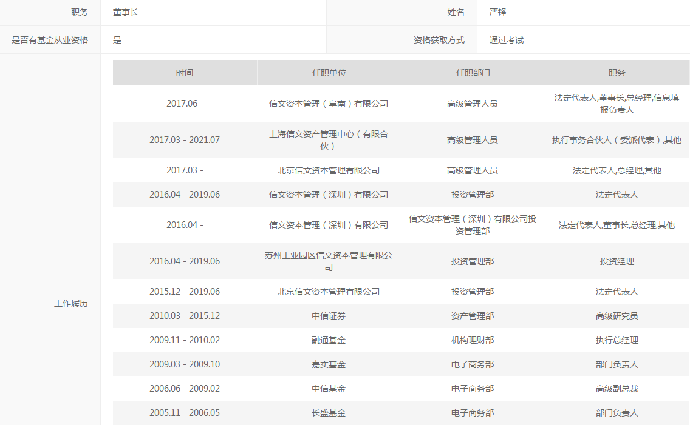This screenshot has width=690, height=425.
Task: Select the 是否有基金从业资格 field label
Action: (50, 40)
